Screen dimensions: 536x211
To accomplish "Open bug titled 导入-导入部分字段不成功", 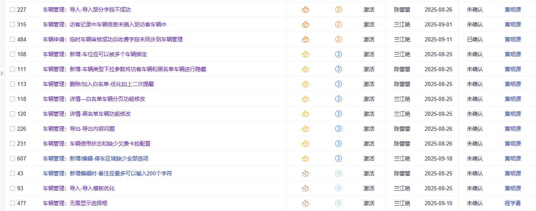I will (x=87, y=10).
